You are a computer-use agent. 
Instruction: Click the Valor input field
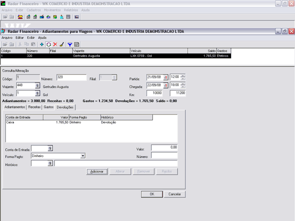coord(164,148)
